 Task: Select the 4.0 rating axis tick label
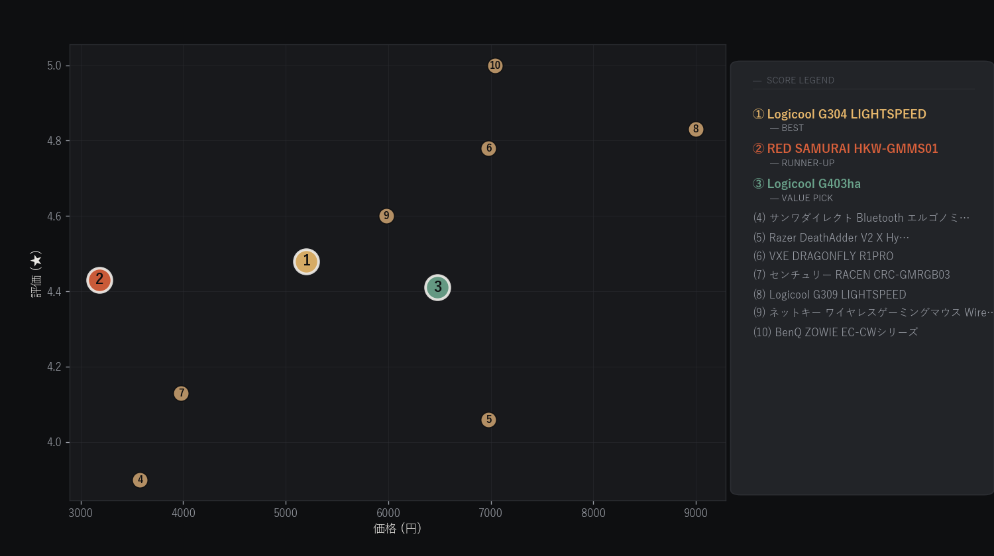[x=54, y=442]
